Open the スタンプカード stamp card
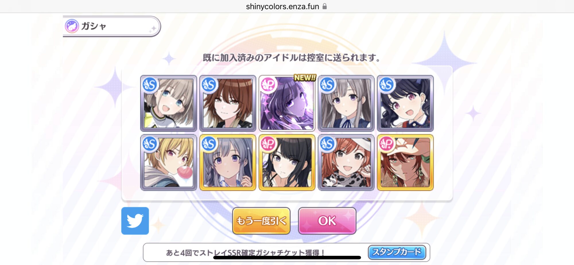The image size is (574, 265). coord(397,252)
